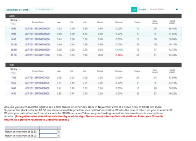Image resolution: width=196 pixels, height=141 pixels.
Task: Open put contract JCP151127P00009500
Action: point(37,94)
